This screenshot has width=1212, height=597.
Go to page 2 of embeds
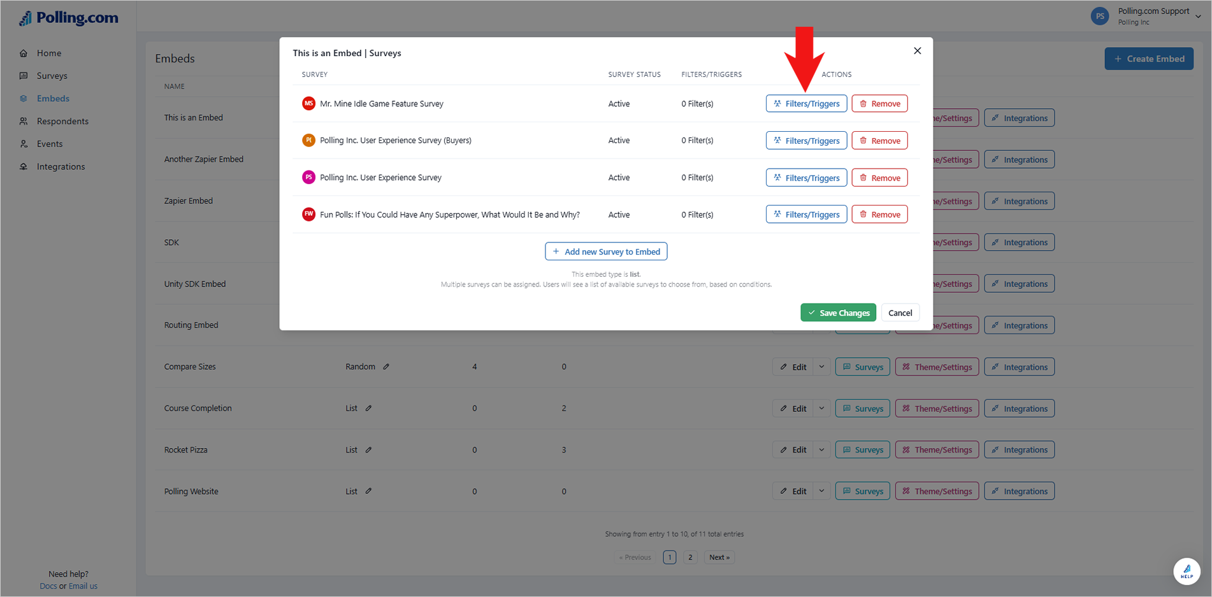pos(689,558)
